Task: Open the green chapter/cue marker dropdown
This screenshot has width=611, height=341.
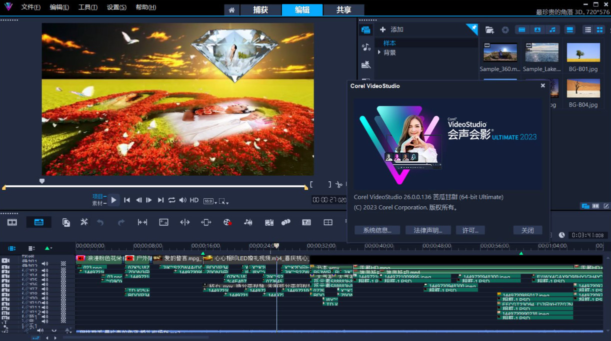Action: [48, 248]
